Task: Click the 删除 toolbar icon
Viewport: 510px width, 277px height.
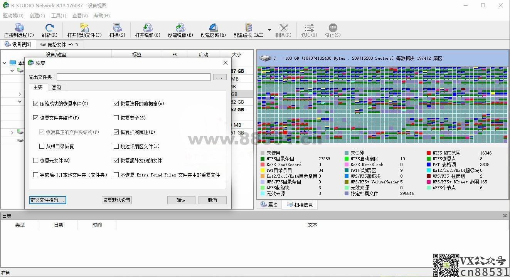Action: (283, 28)
